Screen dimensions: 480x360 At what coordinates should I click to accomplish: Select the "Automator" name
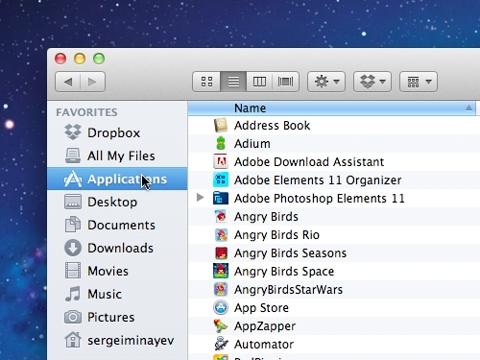click(264, 345)
